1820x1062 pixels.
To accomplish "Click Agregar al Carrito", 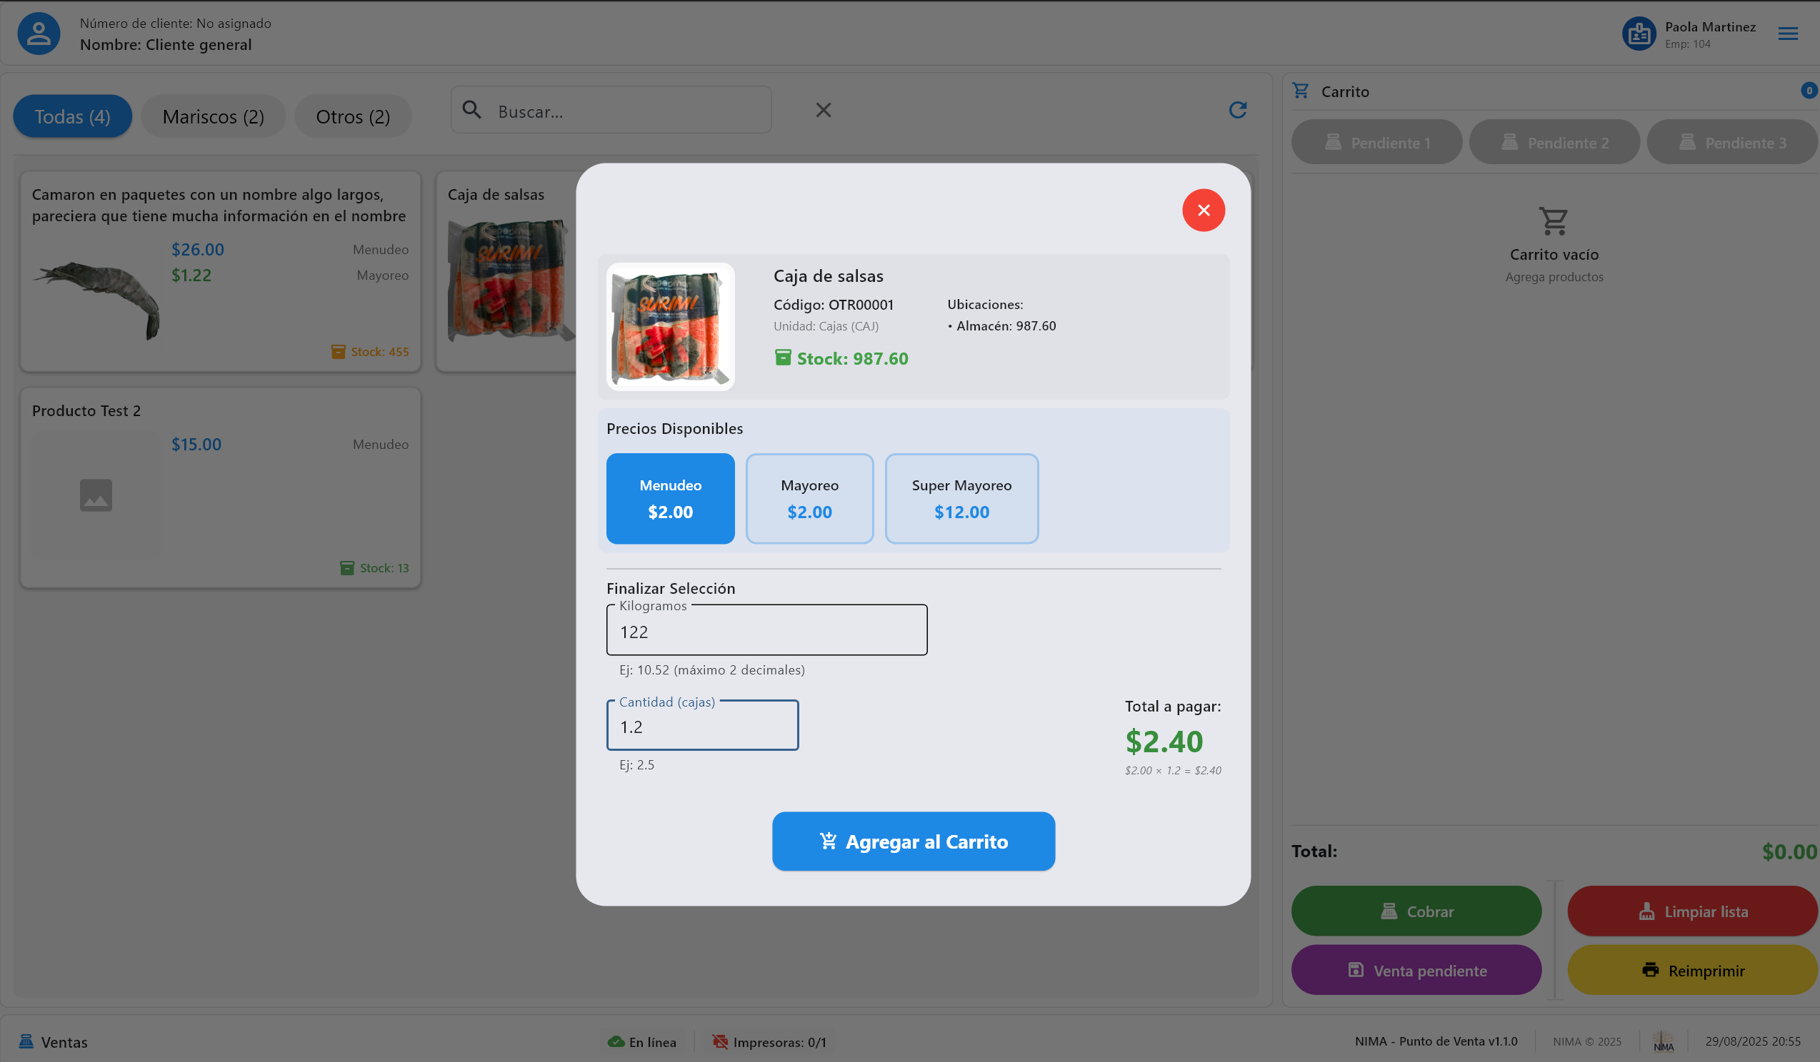I will click(x=913, y=841).
